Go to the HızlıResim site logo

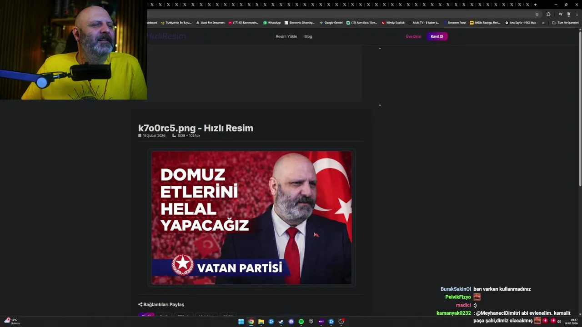click(166, 36)
